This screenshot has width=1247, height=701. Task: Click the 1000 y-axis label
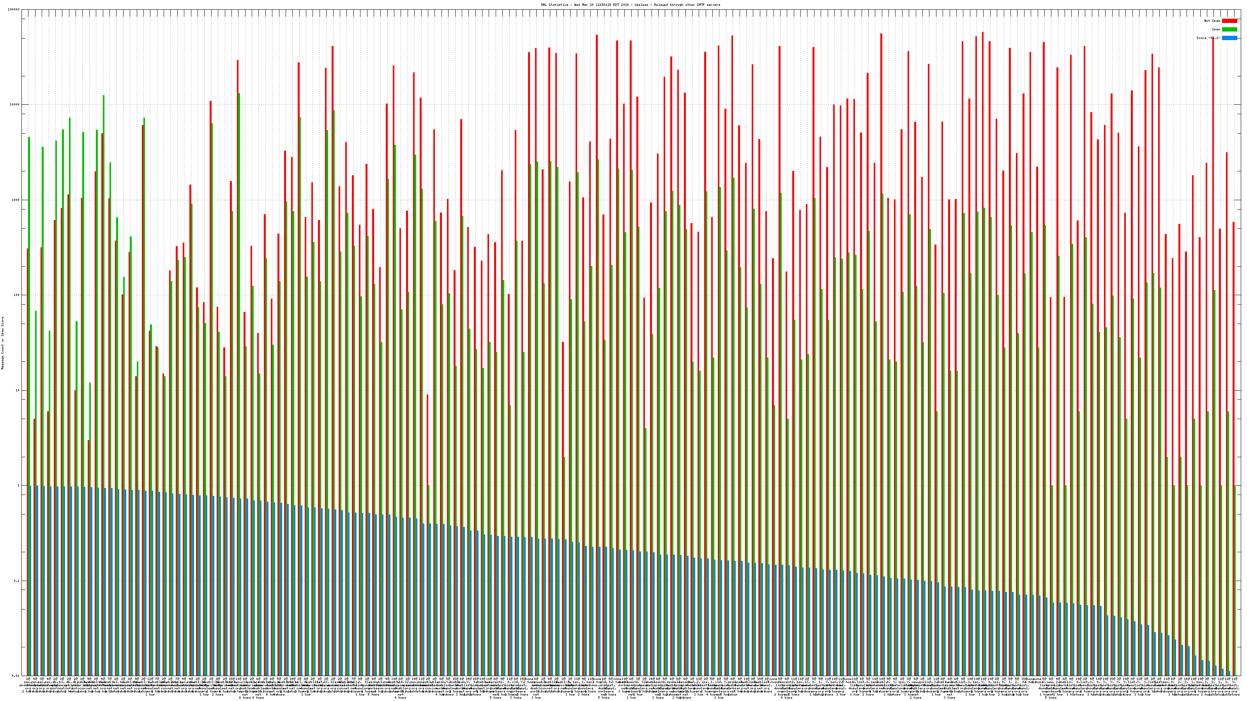pyautogui.click(x=16, y=200)
